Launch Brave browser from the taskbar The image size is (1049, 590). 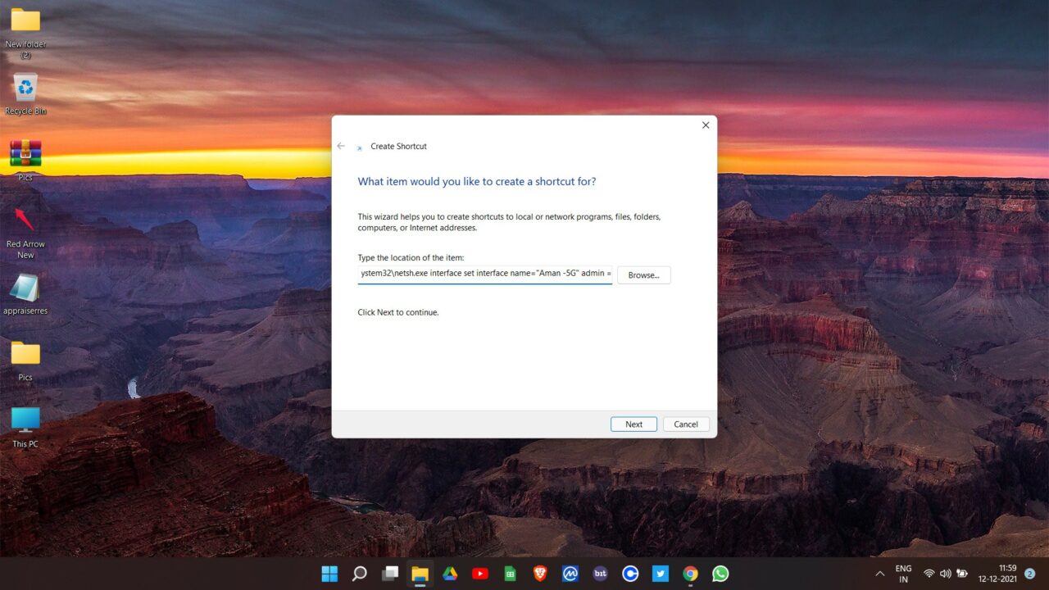[x=540, y=574]
